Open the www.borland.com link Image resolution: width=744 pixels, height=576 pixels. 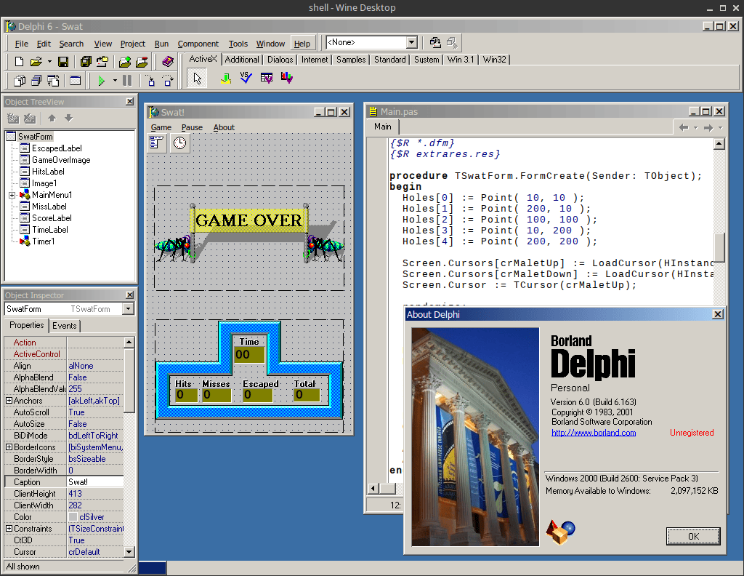click(x=594, y=433)
